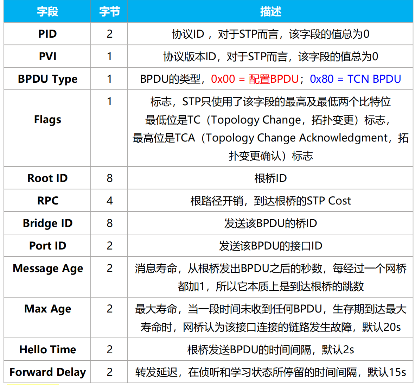This screenshot has width=415, height=385.
Task: Click the 发送该BPDU的接口ID description
Action: (x=270, y=246)
